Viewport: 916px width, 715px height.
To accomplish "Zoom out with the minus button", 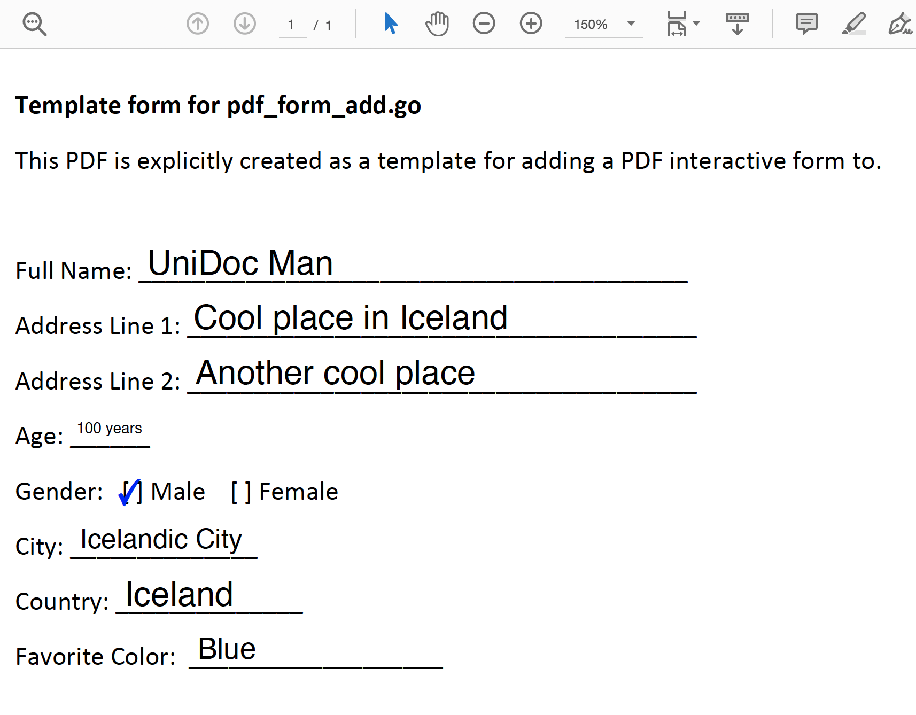I will (484, 24).
